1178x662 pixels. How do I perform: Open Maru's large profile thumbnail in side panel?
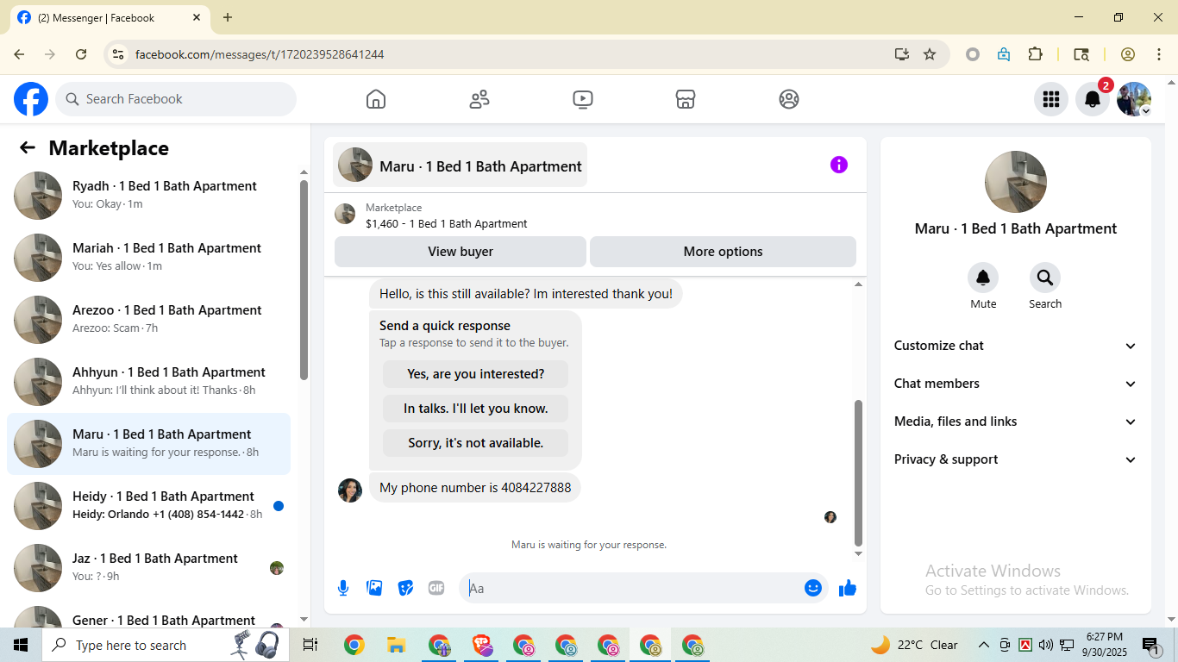(1016, 182)
